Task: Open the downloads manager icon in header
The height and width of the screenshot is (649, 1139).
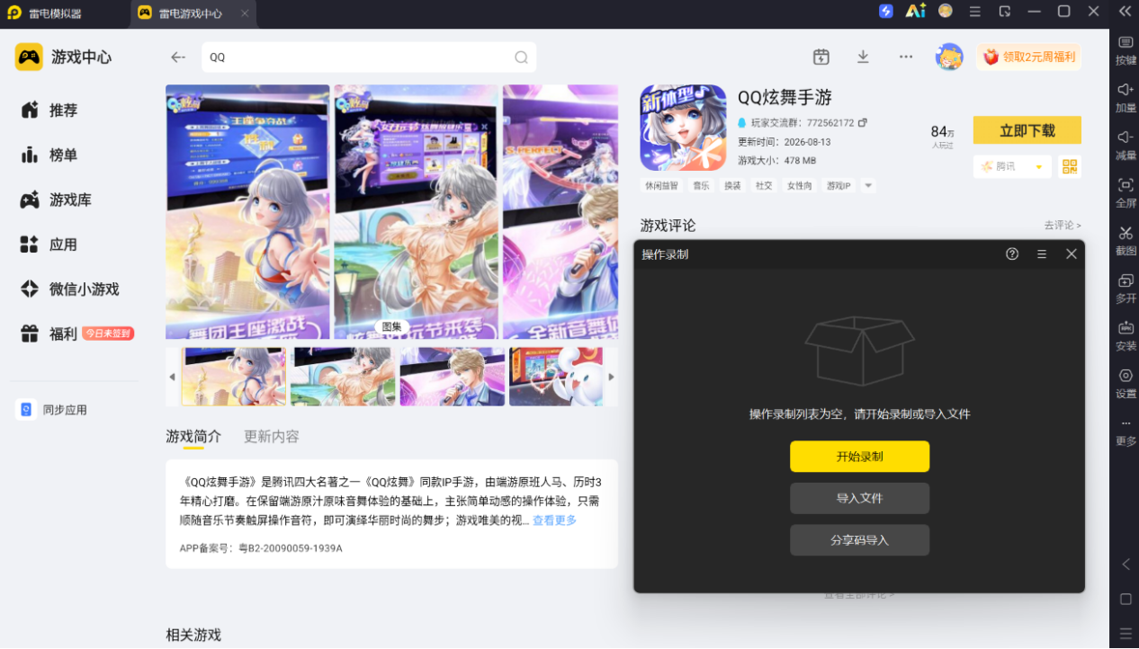Action: [x=863, y=57]
